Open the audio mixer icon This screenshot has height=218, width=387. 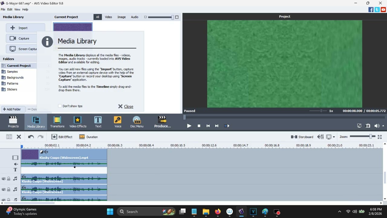[x=320, y=137]
